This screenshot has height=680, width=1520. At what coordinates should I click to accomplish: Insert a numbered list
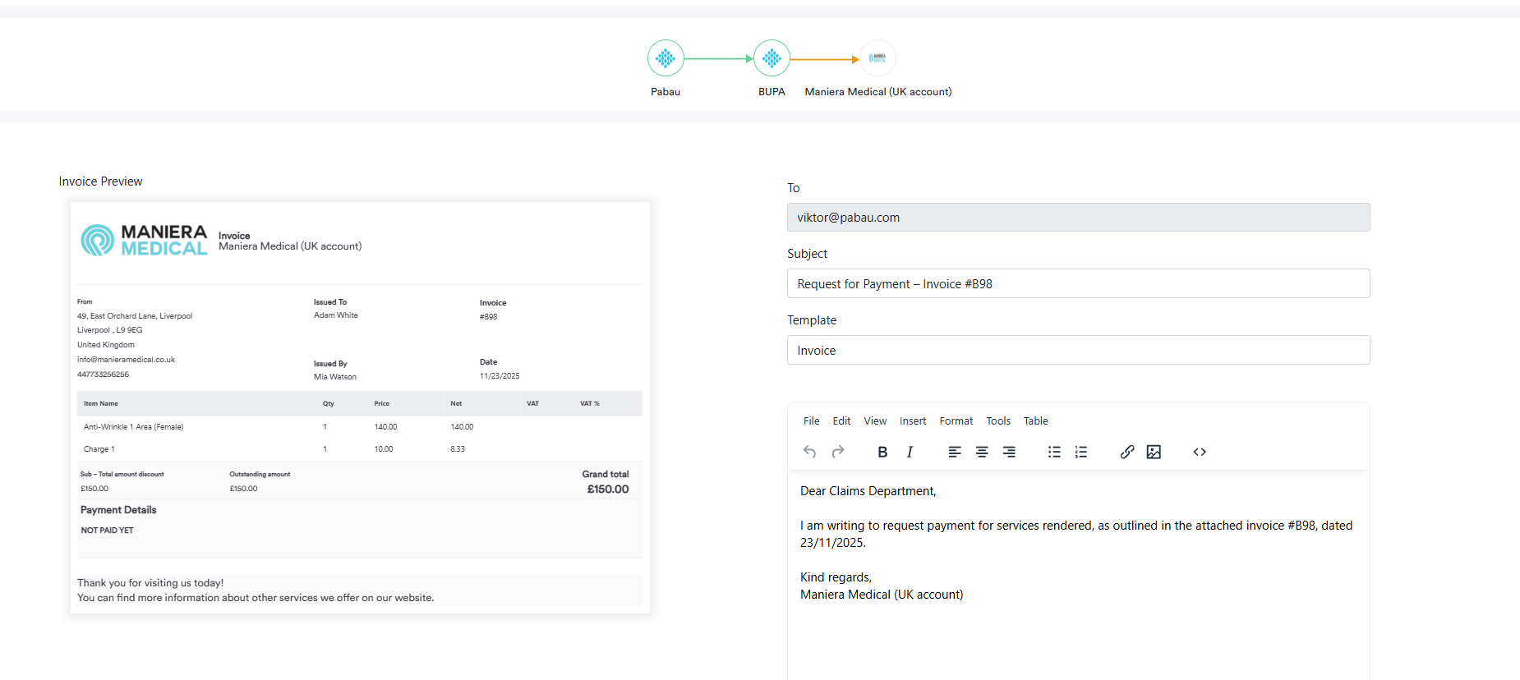pos(1081,452)
